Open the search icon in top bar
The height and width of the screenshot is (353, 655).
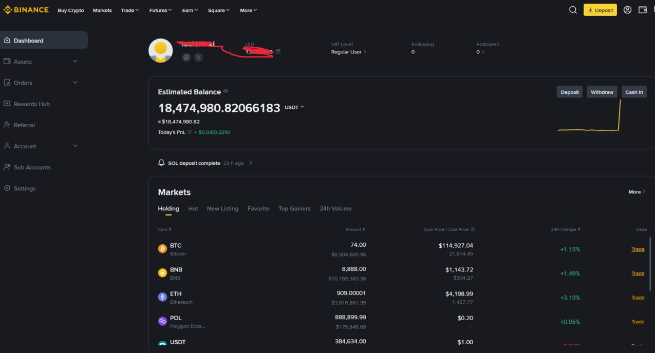pyautogui.click(x=573, y=10)
